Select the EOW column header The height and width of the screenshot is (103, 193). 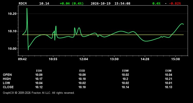(125, 71)
